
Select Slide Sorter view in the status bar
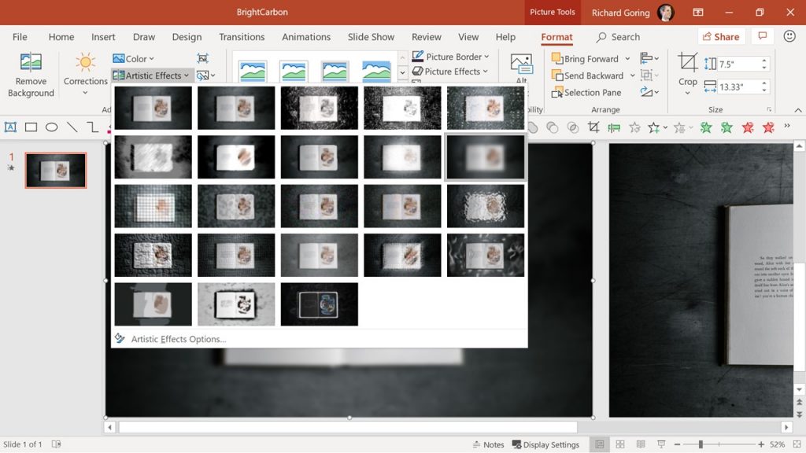[x=620, y=444]
